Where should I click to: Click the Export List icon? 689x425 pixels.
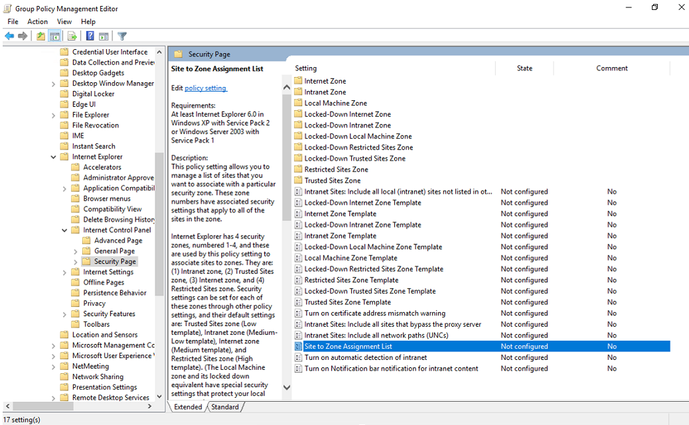point(72,36)
